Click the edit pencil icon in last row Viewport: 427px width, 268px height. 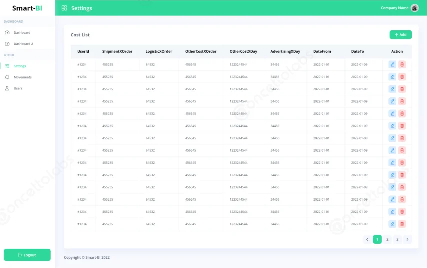click(x=392, y=224)
